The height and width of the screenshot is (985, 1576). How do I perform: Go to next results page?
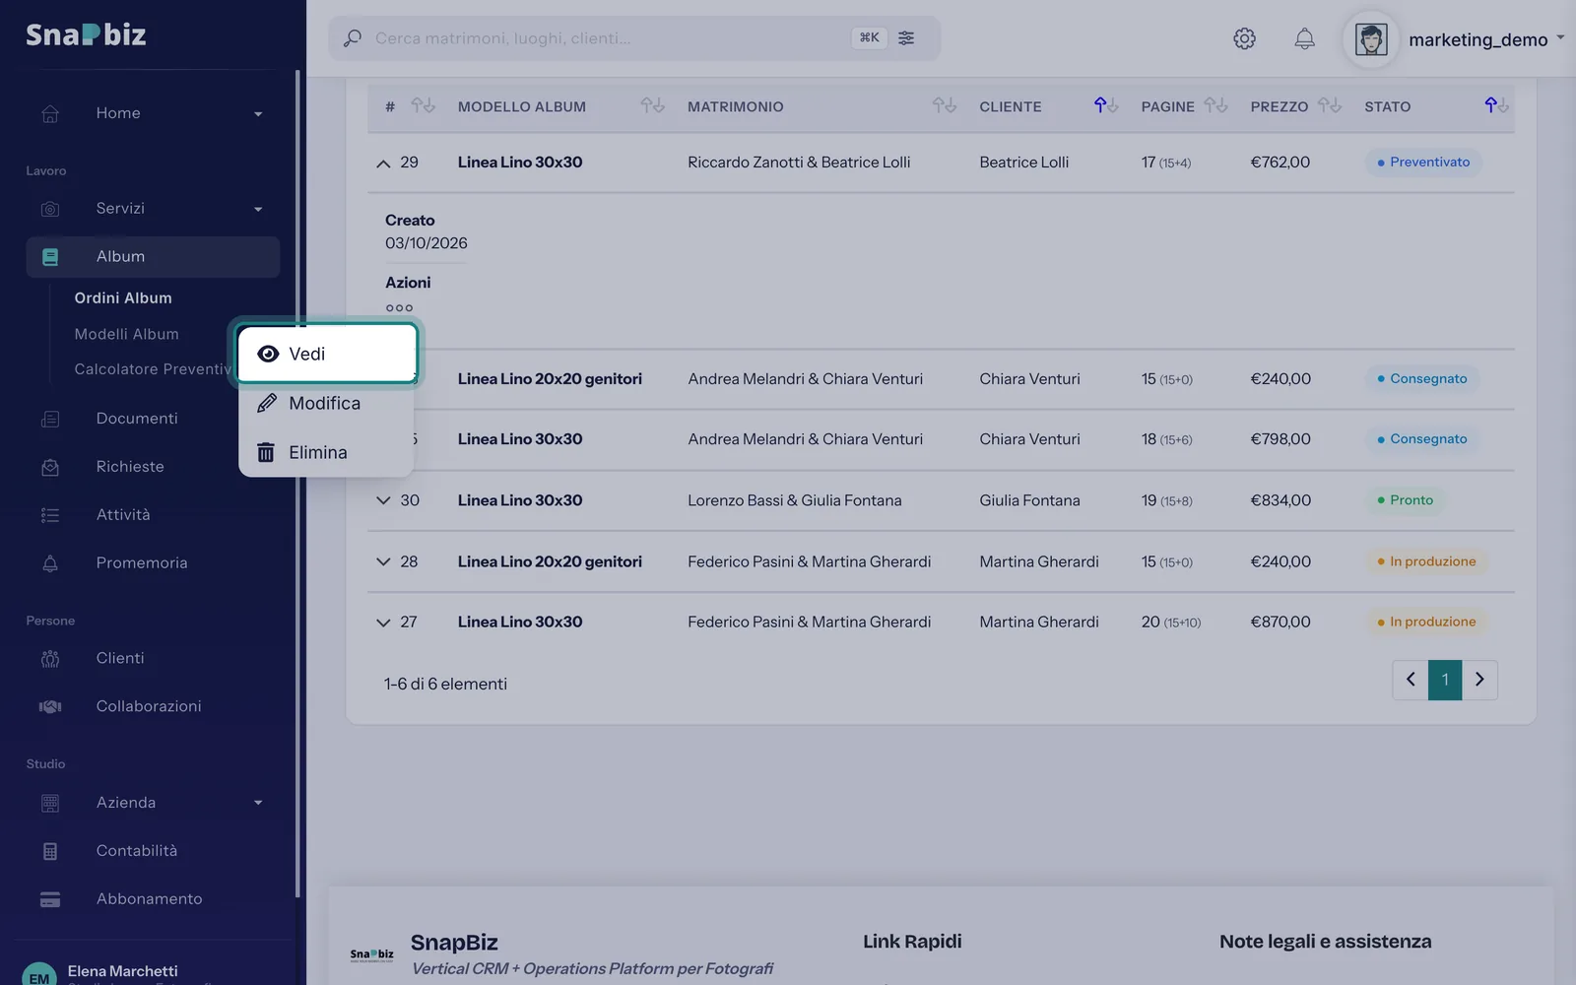coord(1479,680)
